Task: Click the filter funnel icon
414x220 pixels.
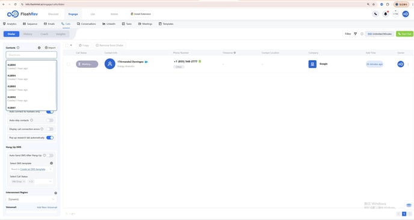Action: pyautogui.click(x=356, y=34)
